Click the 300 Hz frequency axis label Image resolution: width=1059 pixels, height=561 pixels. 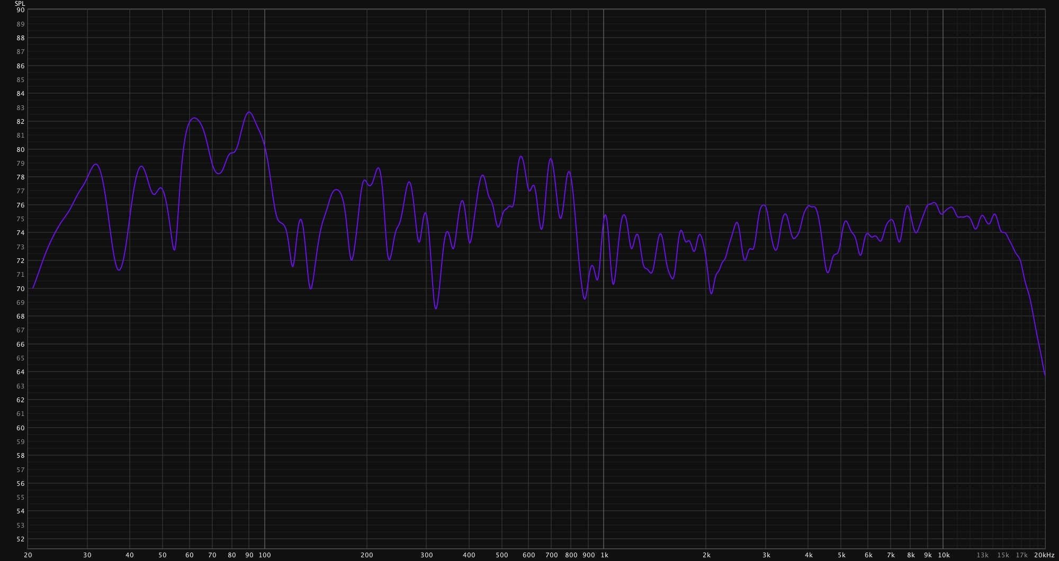click(427, 555)
